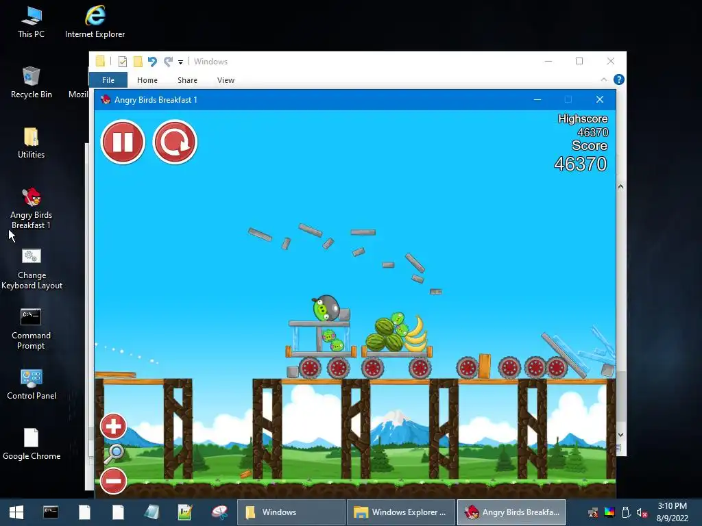Switch to Windows Explorer taskbar button

pos(400,512)
